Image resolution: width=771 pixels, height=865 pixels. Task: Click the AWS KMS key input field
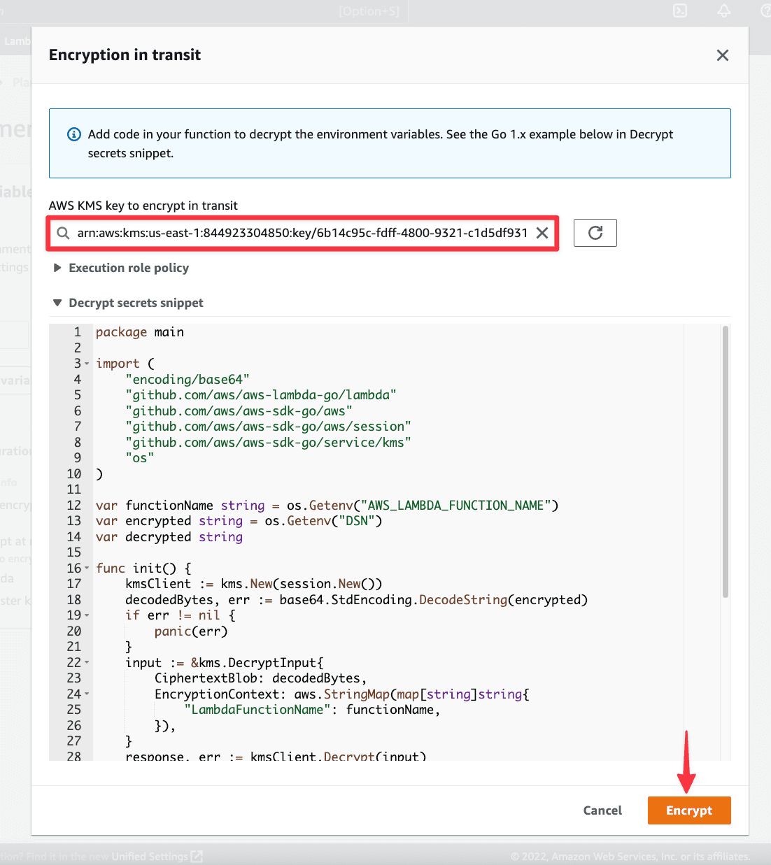pyautogui.click(x=302, y=233)
